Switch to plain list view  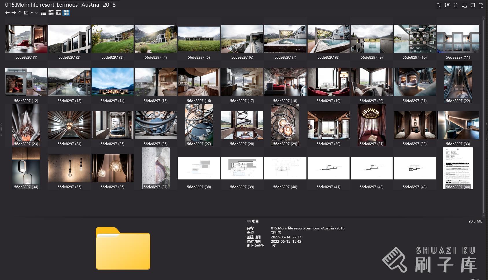(44, 13)
